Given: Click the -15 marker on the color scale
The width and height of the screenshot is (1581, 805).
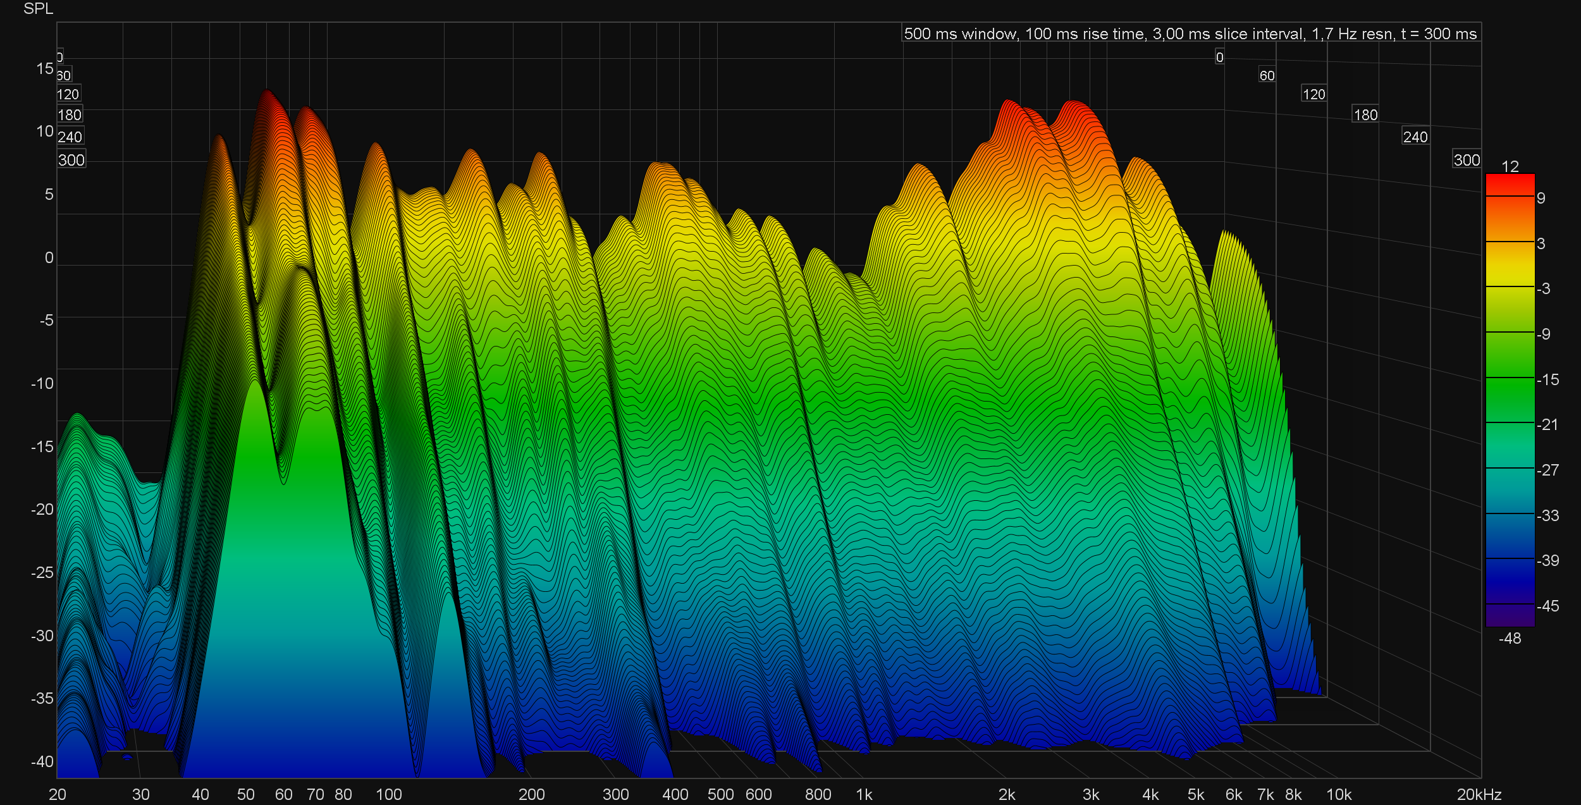Looking at the screenshot, I should 1547,379.
